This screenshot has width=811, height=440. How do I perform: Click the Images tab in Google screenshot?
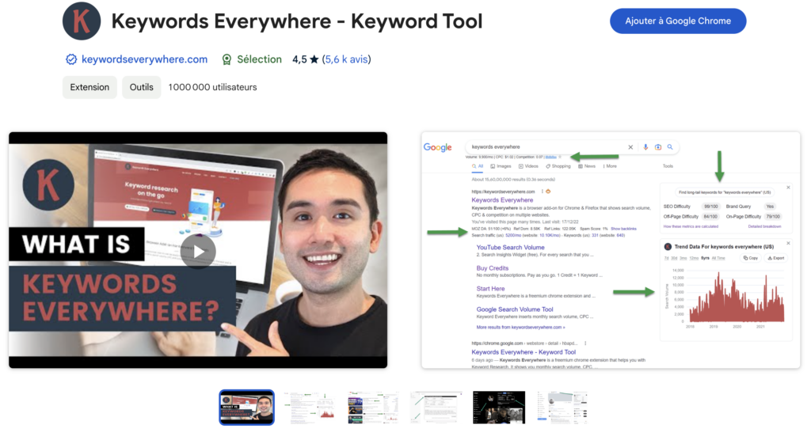click(501, 166)
